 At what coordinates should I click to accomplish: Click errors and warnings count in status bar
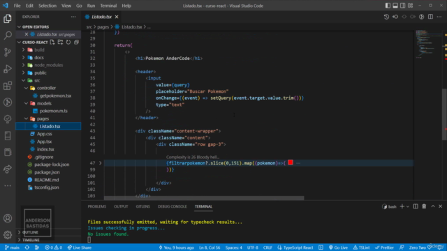[x=53, y=248]
